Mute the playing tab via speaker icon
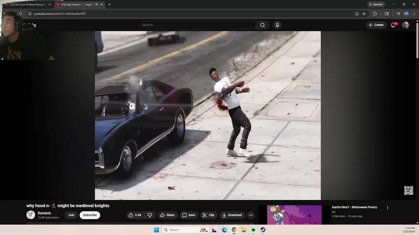 tap(96, 5)
